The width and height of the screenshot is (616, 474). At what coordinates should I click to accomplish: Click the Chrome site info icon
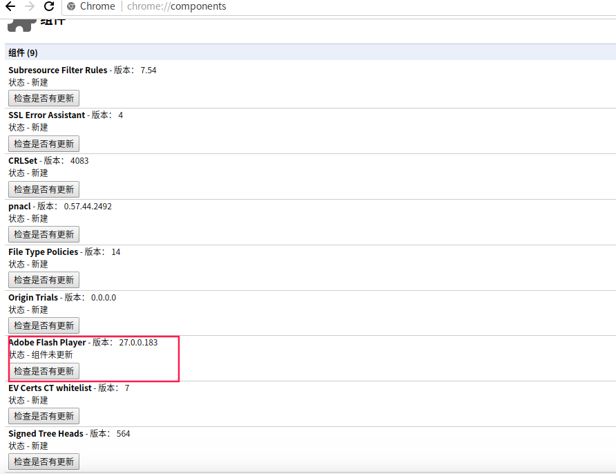[x=71, y=6]
